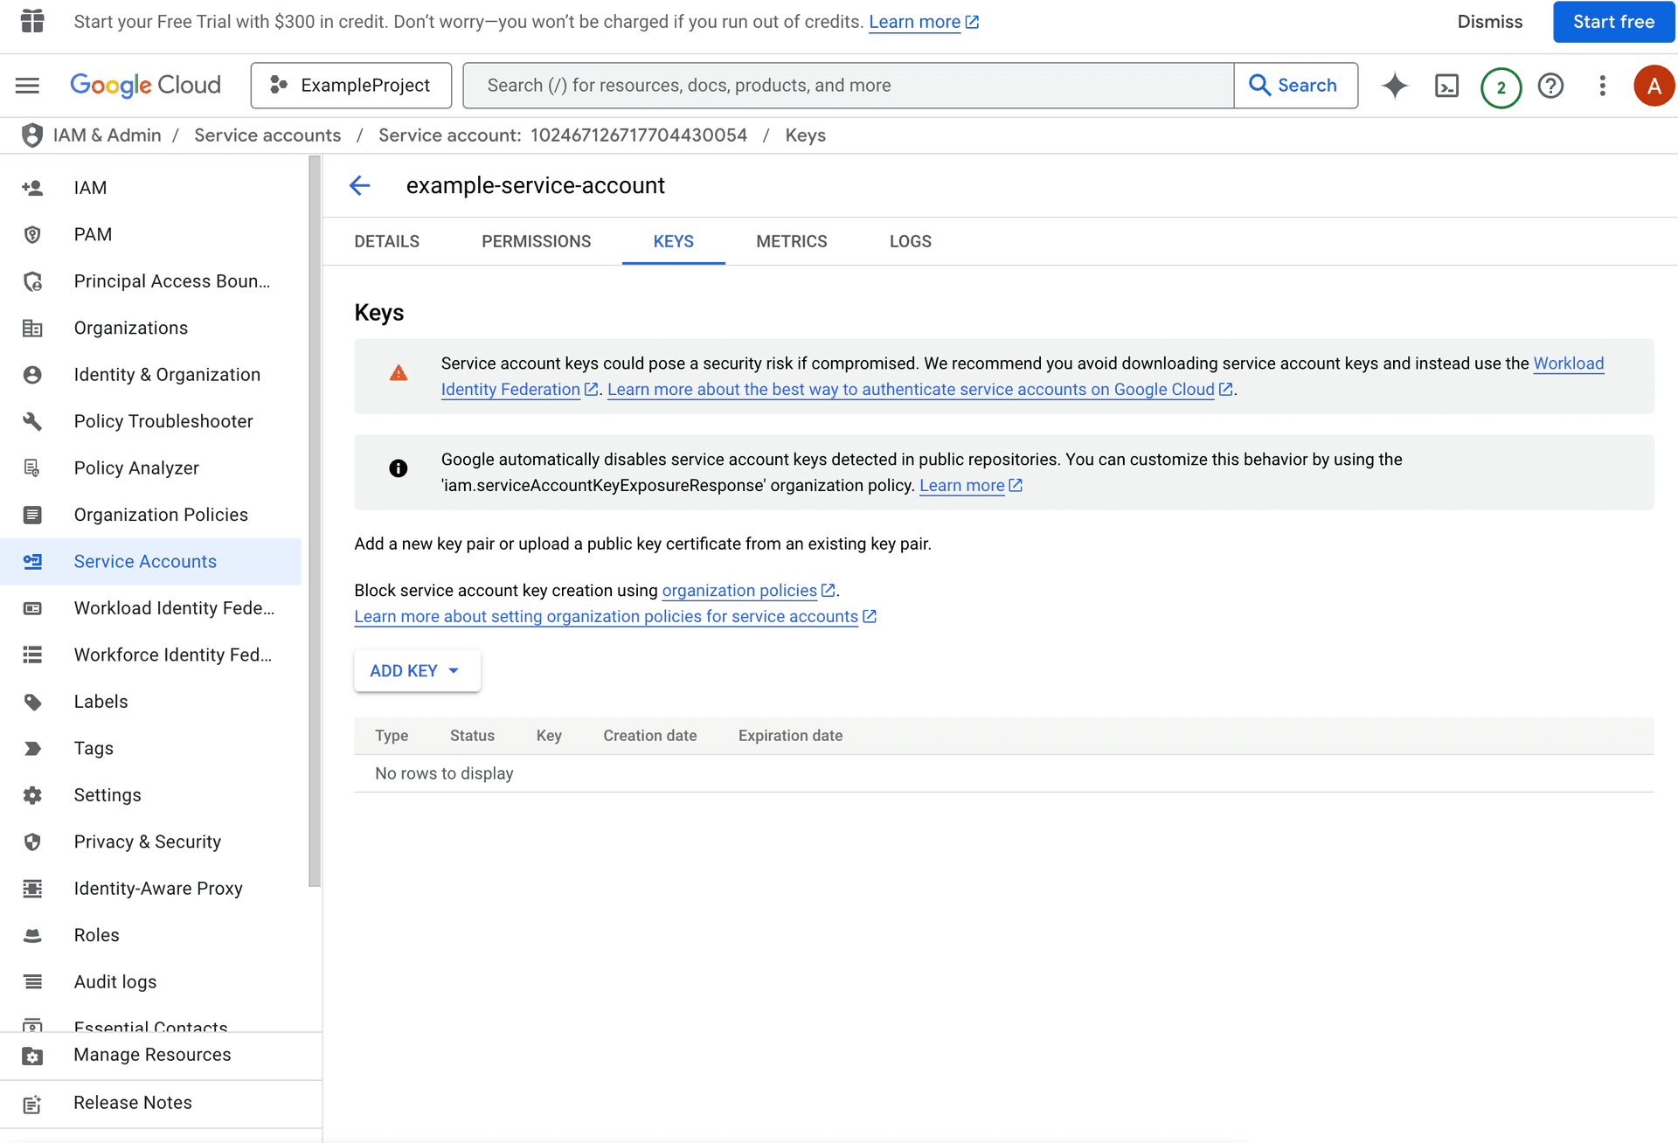Click the Key column header
1678x1143 pixels.
(x=549, y=736)
